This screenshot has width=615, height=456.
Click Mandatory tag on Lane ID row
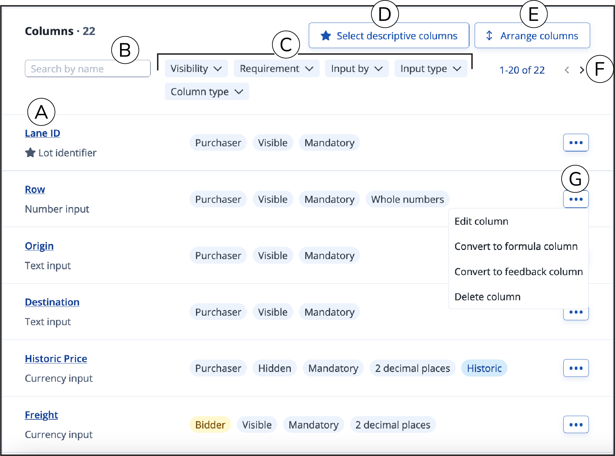tap(329, 143)
